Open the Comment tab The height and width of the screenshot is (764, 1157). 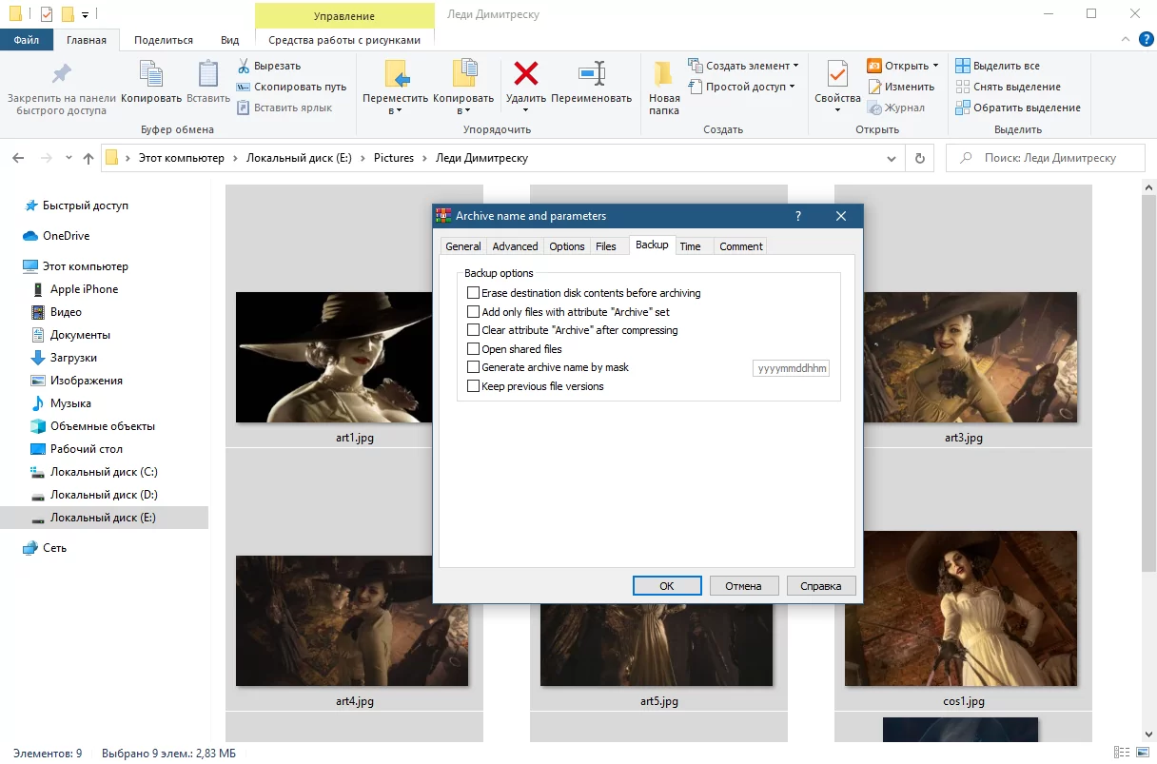coord(740,246)
